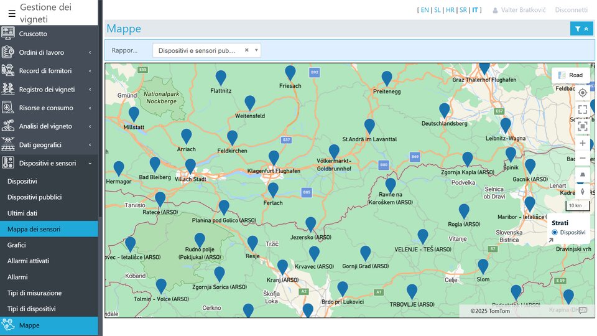
Task: Click the Klagenfurt Flughafen map pin
Action: [x=274, y=157]
